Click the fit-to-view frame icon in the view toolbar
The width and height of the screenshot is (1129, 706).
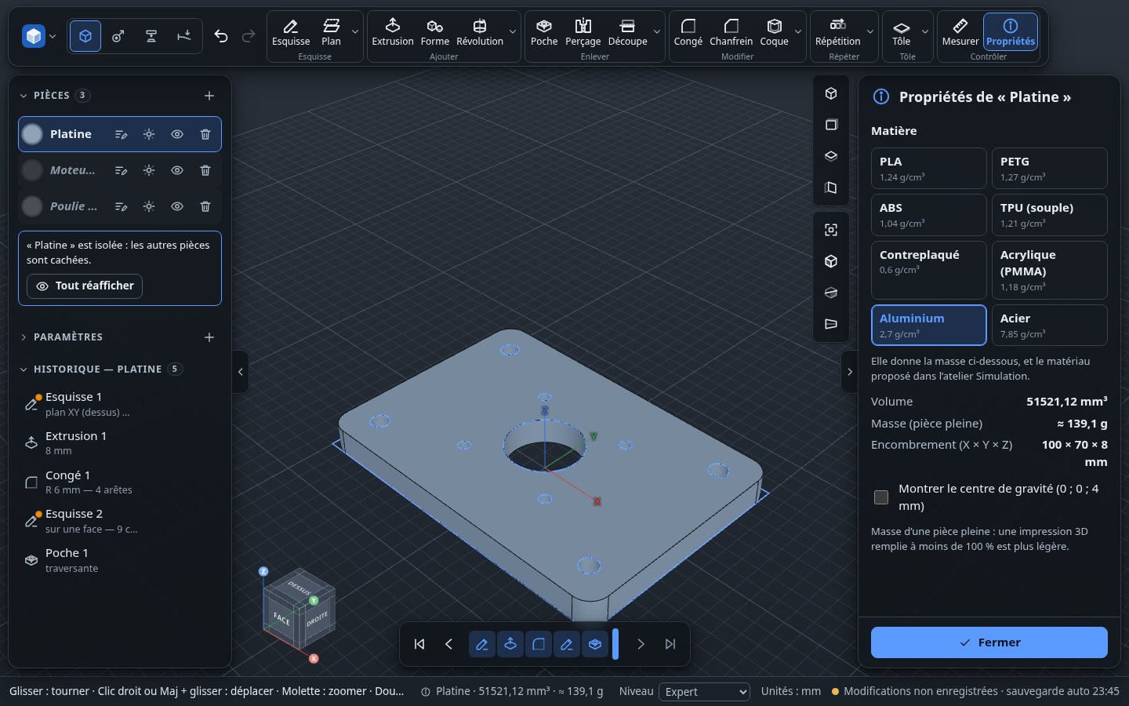tap(831, 230)
